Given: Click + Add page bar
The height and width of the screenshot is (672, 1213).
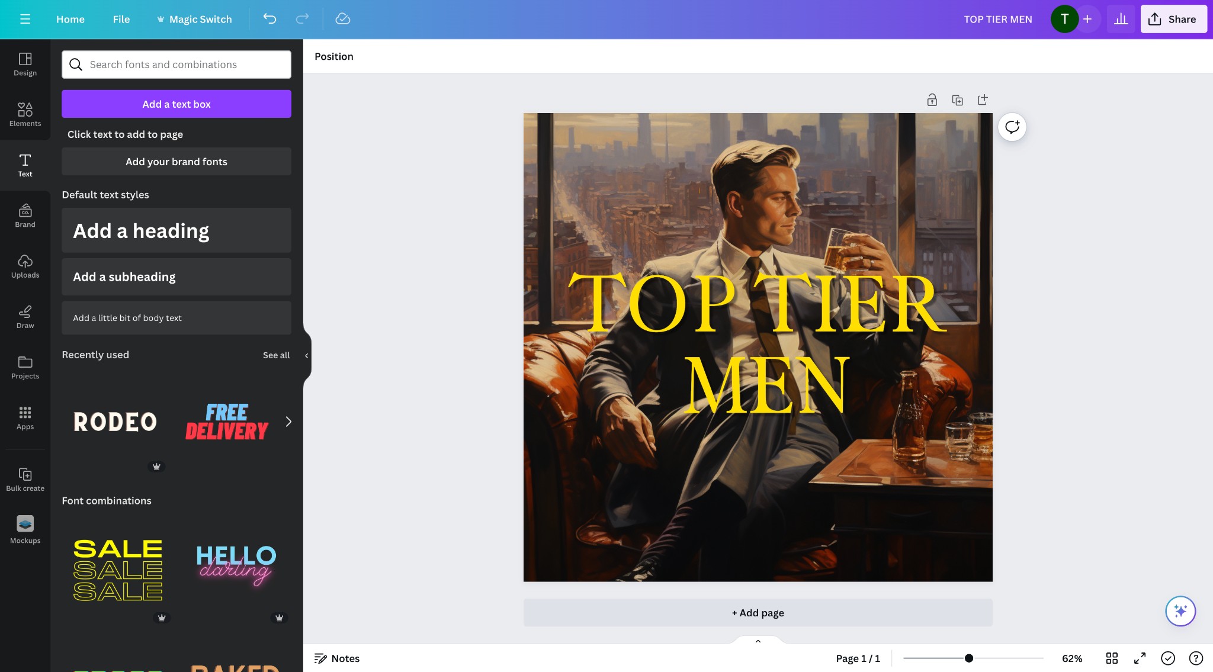Looking at the screenshot, I should (758, 613).
